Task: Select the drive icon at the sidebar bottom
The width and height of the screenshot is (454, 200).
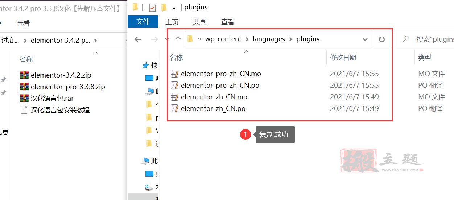Action: tap(149, 188)
